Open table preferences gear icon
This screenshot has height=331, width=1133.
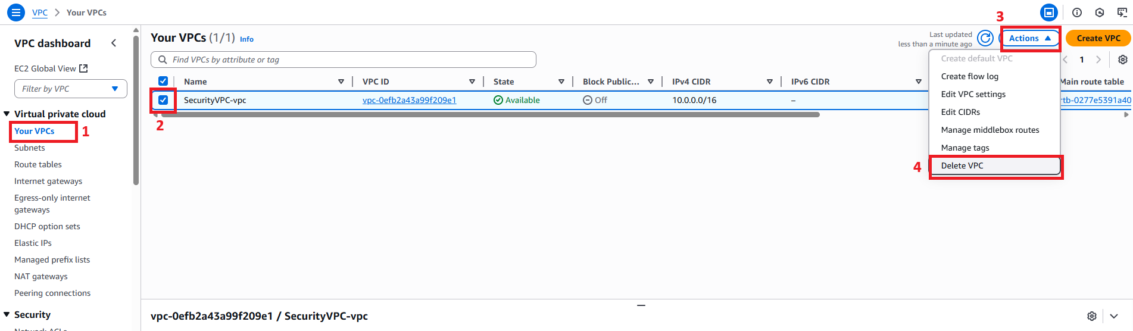(1122, 60)
